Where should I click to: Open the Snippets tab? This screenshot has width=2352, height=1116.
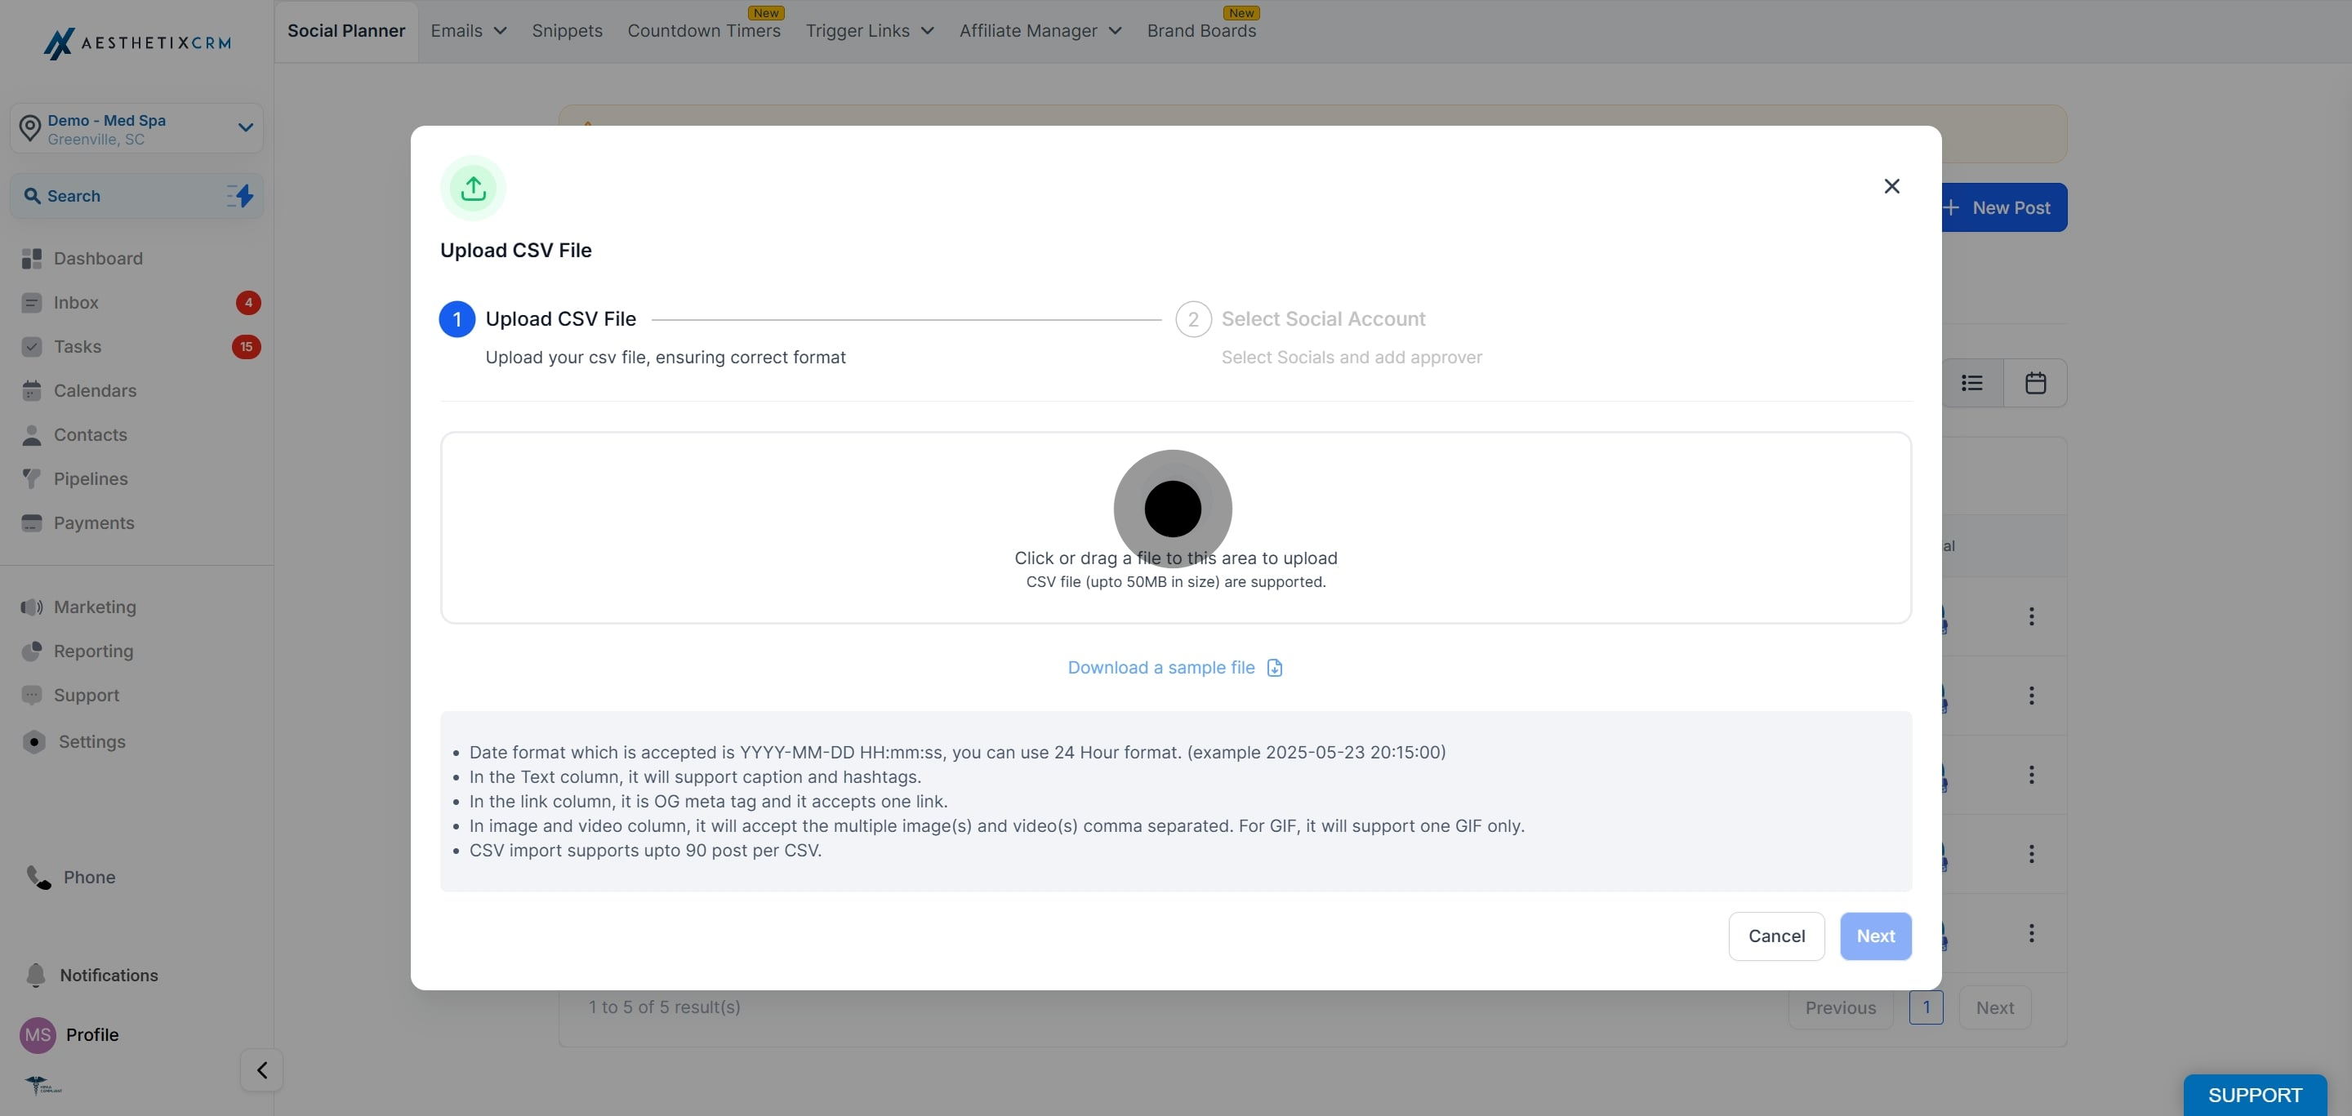(x=567, y=31)
